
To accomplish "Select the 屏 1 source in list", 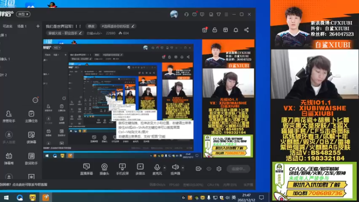I will [4, 35].
